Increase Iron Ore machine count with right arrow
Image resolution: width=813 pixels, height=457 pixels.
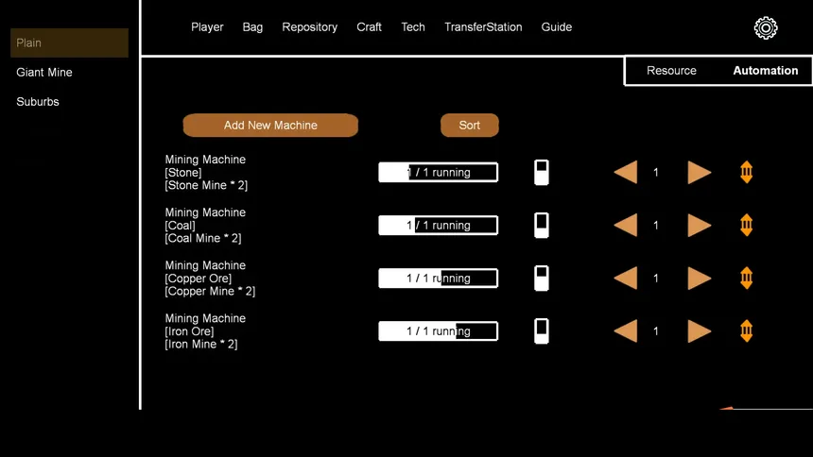(x=699, y=331)
